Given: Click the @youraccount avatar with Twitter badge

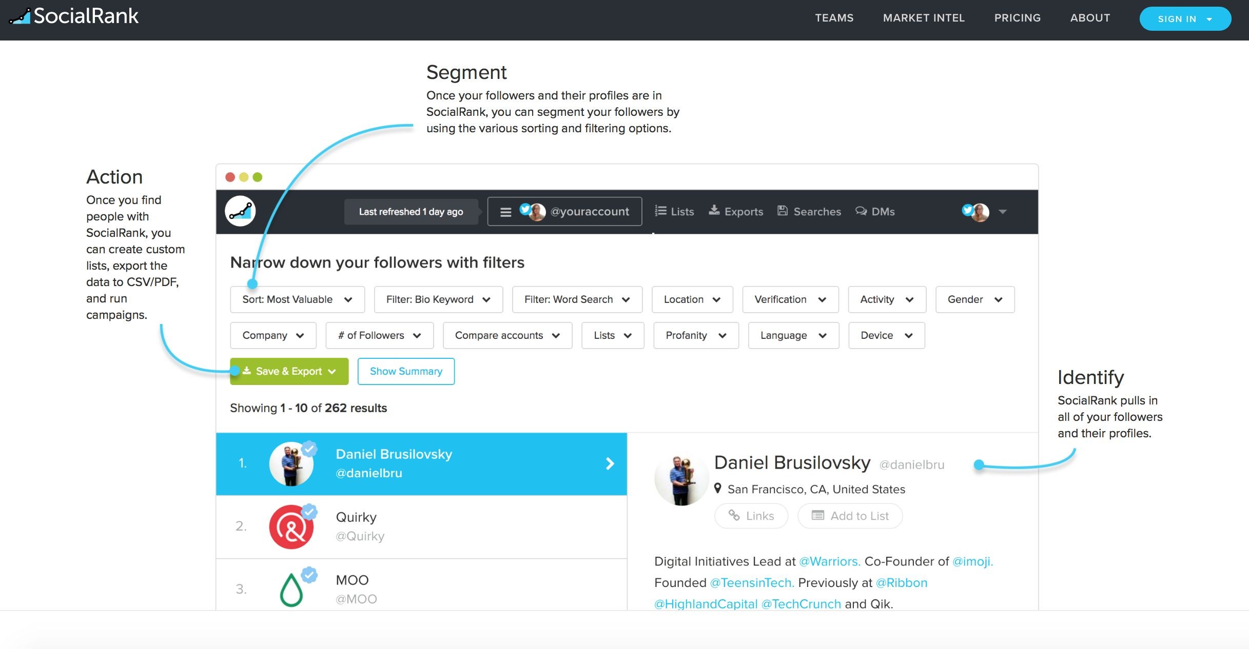Looking at the screenshot, I should click(532, 211).
